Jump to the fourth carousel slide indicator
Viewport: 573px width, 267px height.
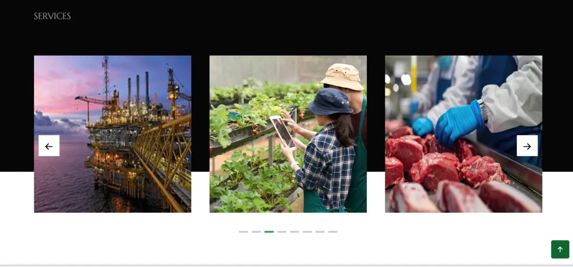(282, 232)
